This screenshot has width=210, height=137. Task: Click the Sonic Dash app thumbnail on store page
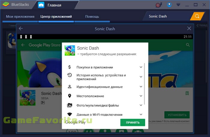click(x=28, y=98)
